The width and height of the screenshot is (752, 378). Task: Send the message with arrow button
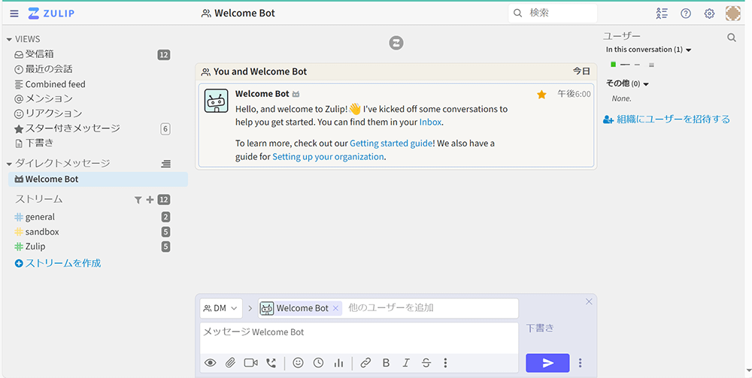(547, 363)
